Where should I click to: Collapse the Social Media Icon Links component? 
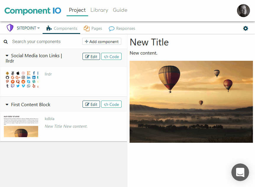(x=7, y=56)
